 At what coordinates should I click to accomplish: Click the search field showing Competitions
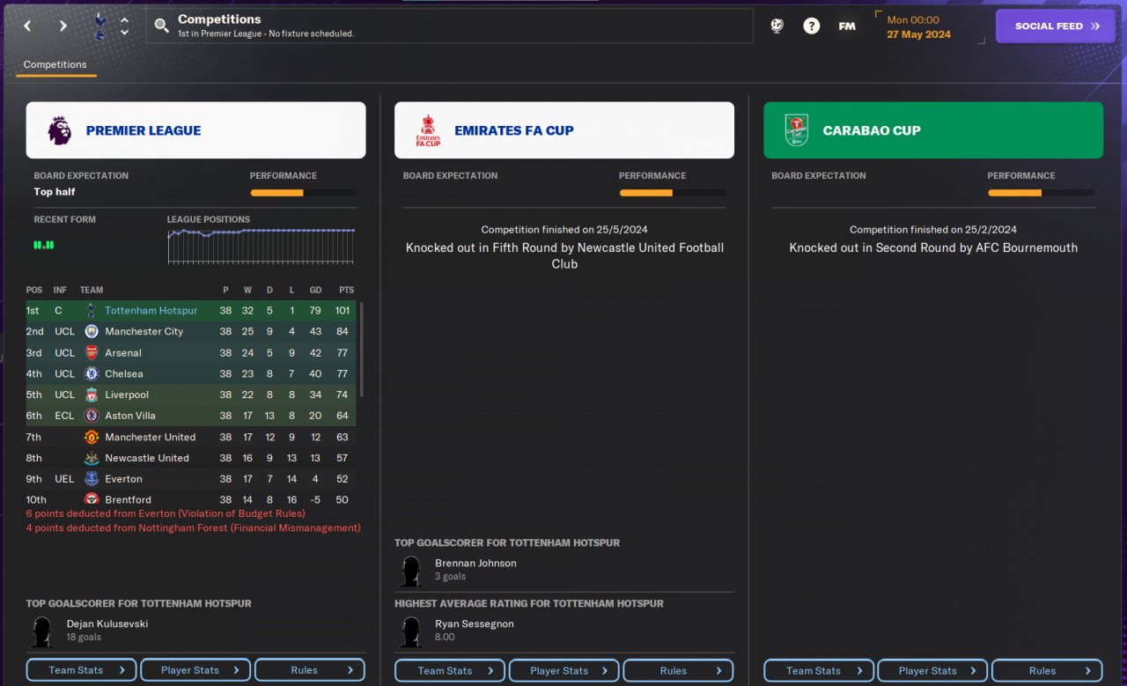coord(450,26)
